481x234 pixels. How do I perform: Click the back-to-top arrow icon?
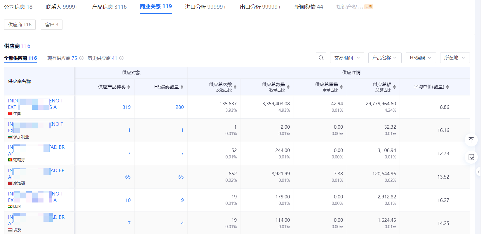[471, 140]
